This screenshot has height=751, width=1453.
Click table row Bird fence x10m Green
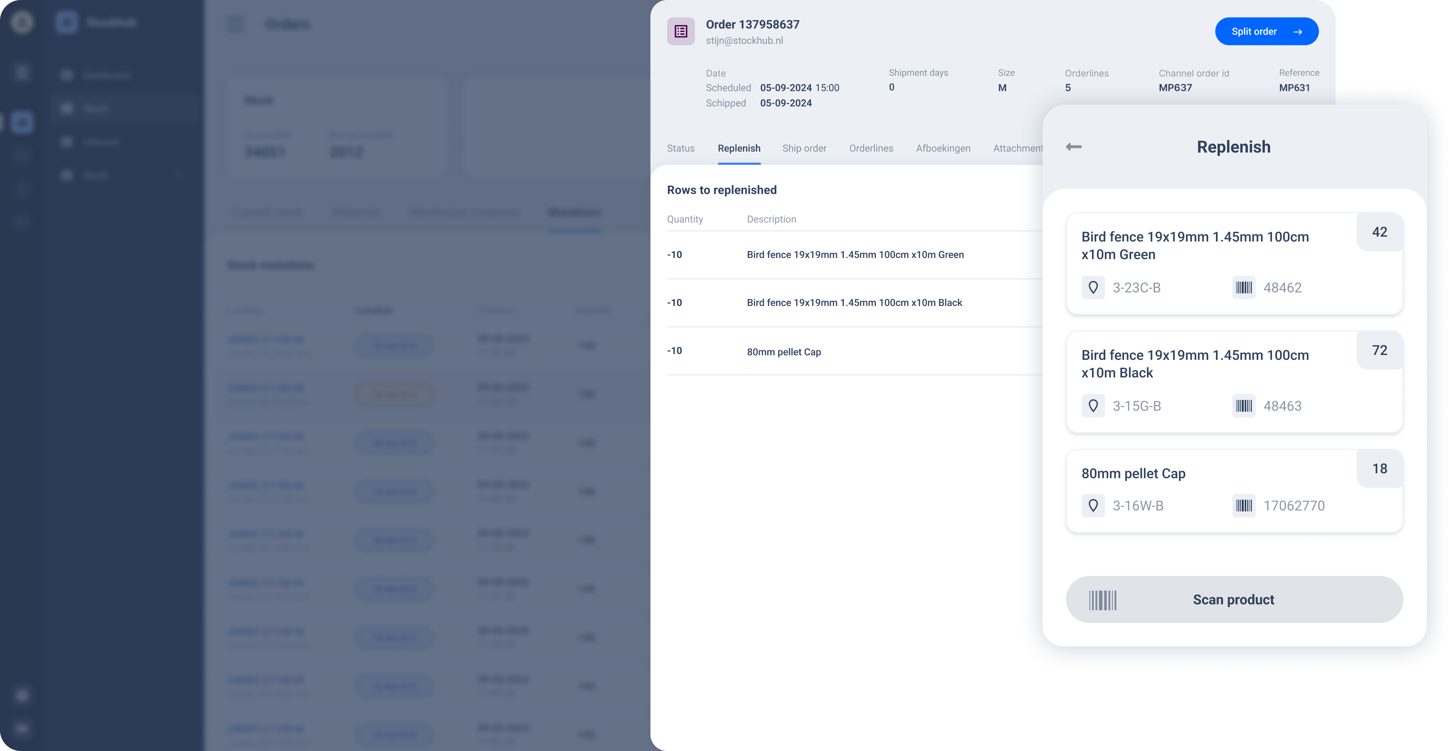[x=854, y=255]
